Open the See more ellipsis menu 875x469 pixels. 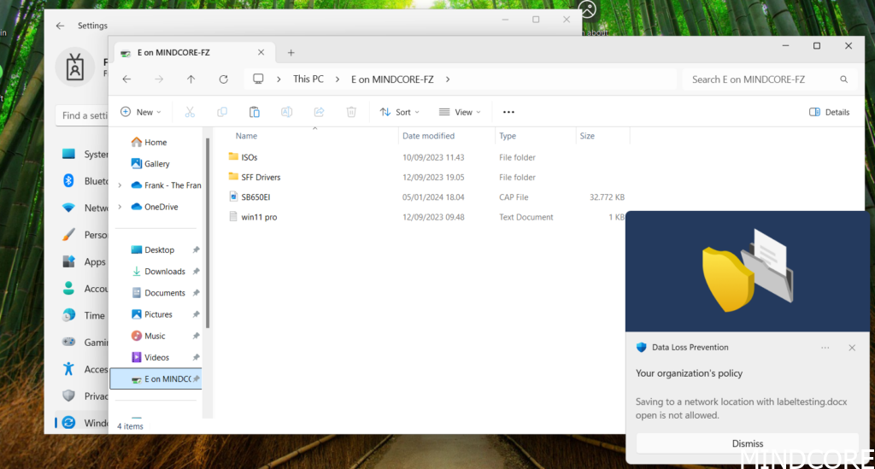(x=508, y=112)
